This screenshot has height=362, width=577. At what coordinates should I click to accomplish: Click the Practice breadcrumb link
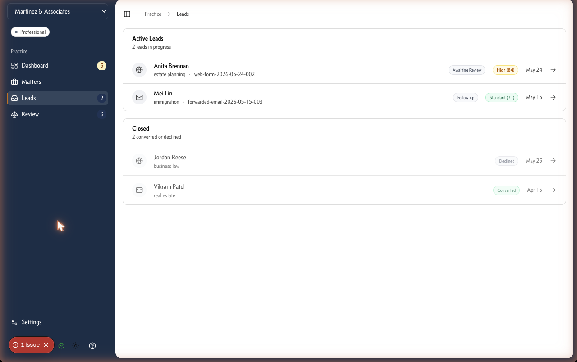click(x=153, y=14)
